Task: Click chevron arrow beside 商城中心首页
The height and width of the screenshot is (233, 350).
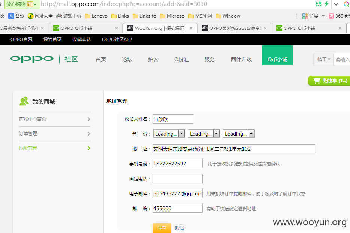Action: coord(89,119)
